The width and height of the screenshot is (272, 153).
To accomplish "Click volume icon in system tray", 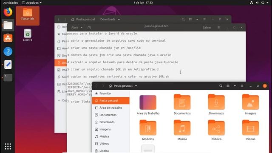I will click(257, 3).
